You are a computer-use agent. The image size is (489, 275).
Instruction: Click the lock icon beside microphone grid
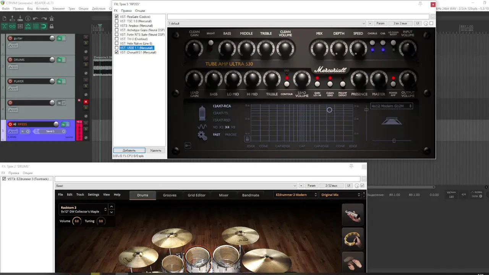[x=247, y=139]
